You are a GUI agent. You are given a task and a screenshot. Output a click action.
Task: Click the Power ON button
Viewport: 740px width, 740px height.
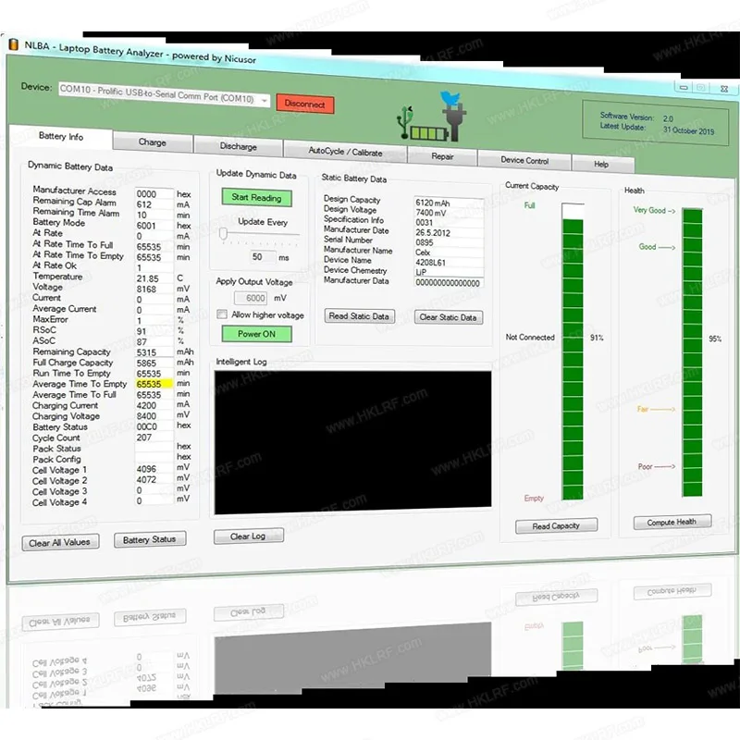[x=254, y=334]
